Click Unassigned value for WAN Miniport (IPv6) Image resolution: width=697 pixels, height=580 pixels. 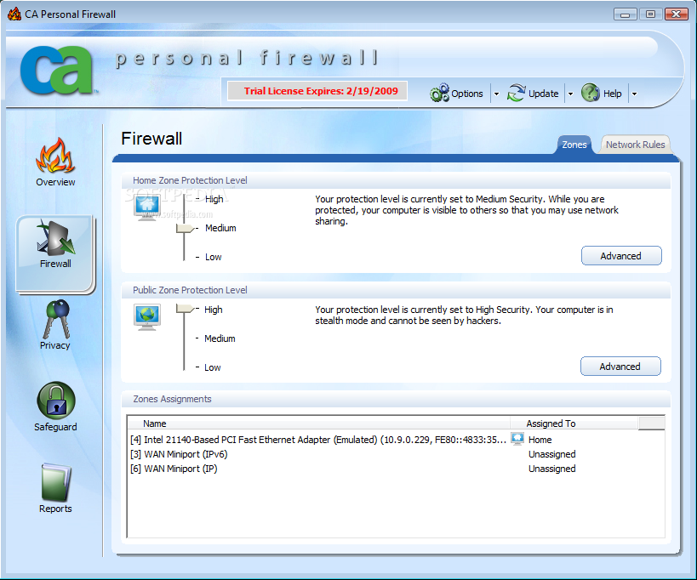pos(552,454)
